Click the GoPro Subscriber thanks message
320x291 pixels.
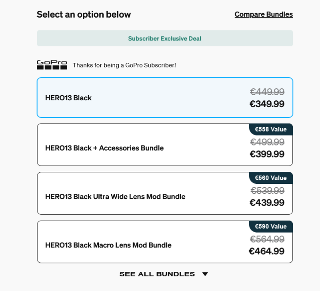(x=124, y=65)
